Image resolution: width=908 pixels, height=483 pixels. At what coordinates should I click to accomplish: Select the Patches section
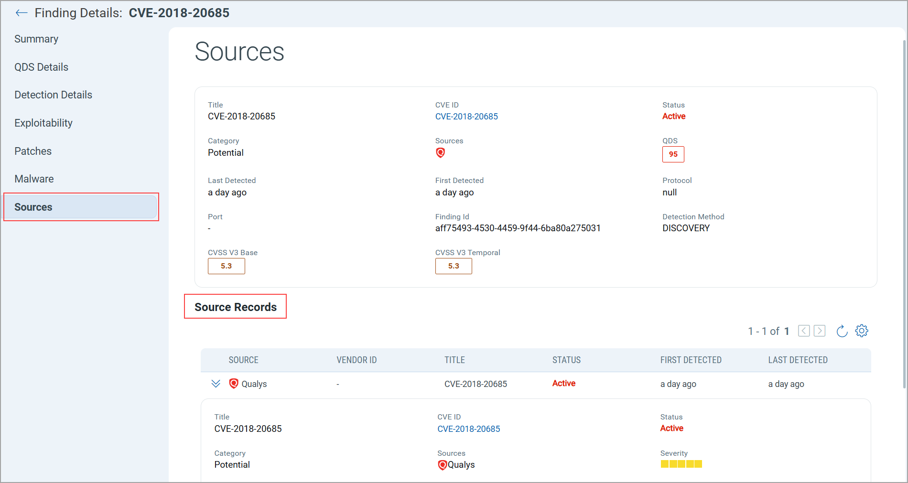pos(33,151)
